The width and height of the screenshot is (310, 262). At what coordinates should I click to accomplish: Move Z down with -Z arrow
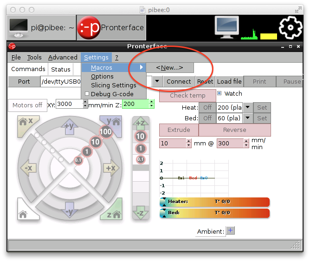140,213
